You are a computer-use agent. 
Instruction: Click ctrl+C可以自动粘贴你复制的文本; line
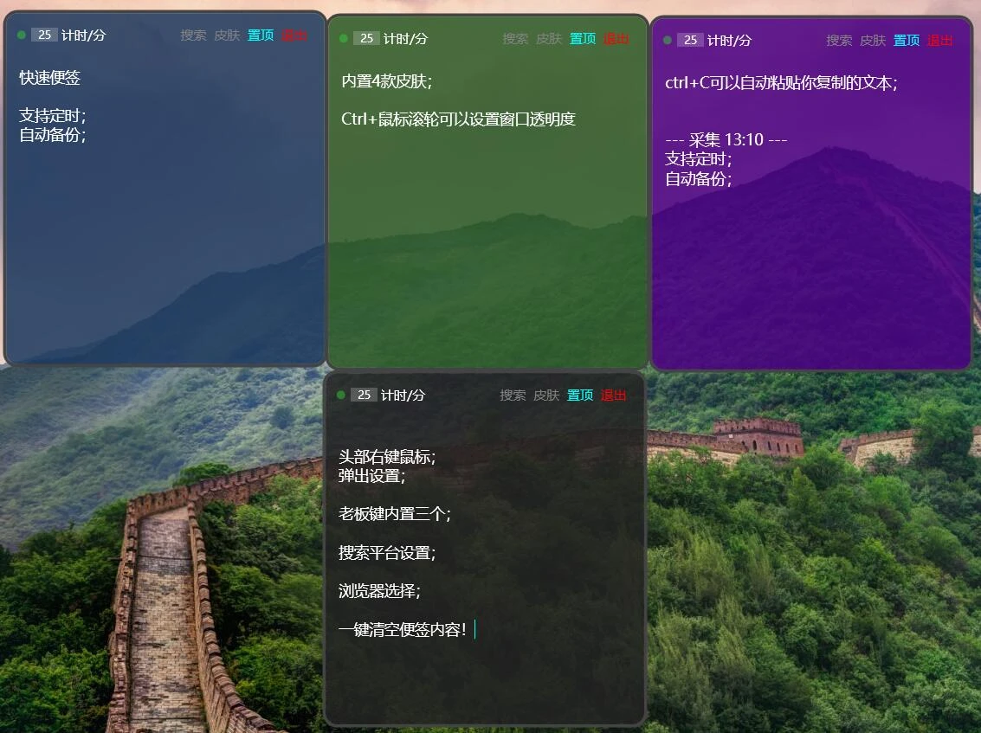[781, 83]
